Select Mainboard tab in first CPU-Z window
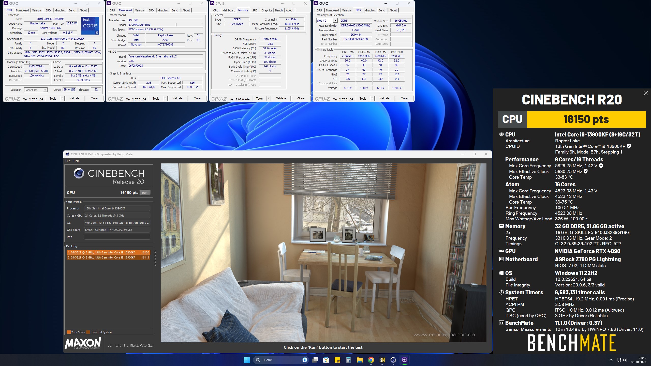Screen dimensions: 651x366 pyautogui.click(x=22, y=10)
